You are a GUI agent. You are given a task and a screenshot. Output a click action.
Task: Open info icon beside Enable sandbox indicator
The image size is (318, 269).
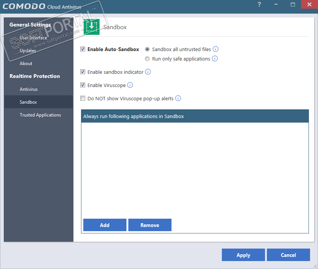148,72
